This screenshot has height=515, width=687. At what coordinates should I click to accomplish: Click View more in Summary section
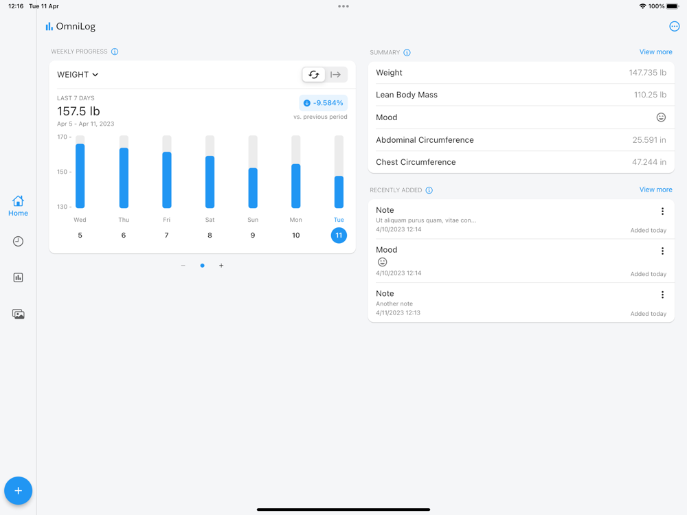pyautogui.click(x=655, y=51)
